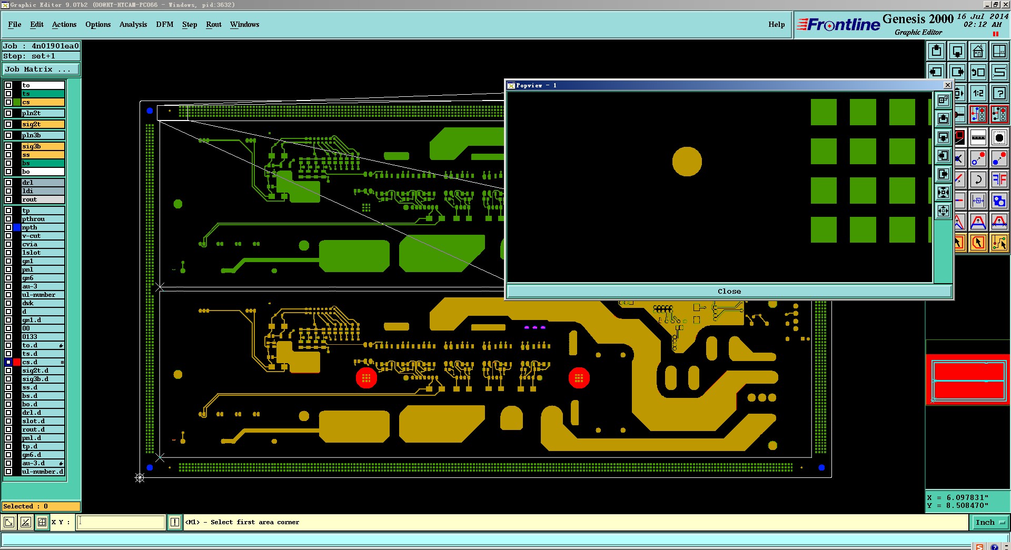Click the home view house icon
Viewport: 1011px width, 550px height.
978,51
